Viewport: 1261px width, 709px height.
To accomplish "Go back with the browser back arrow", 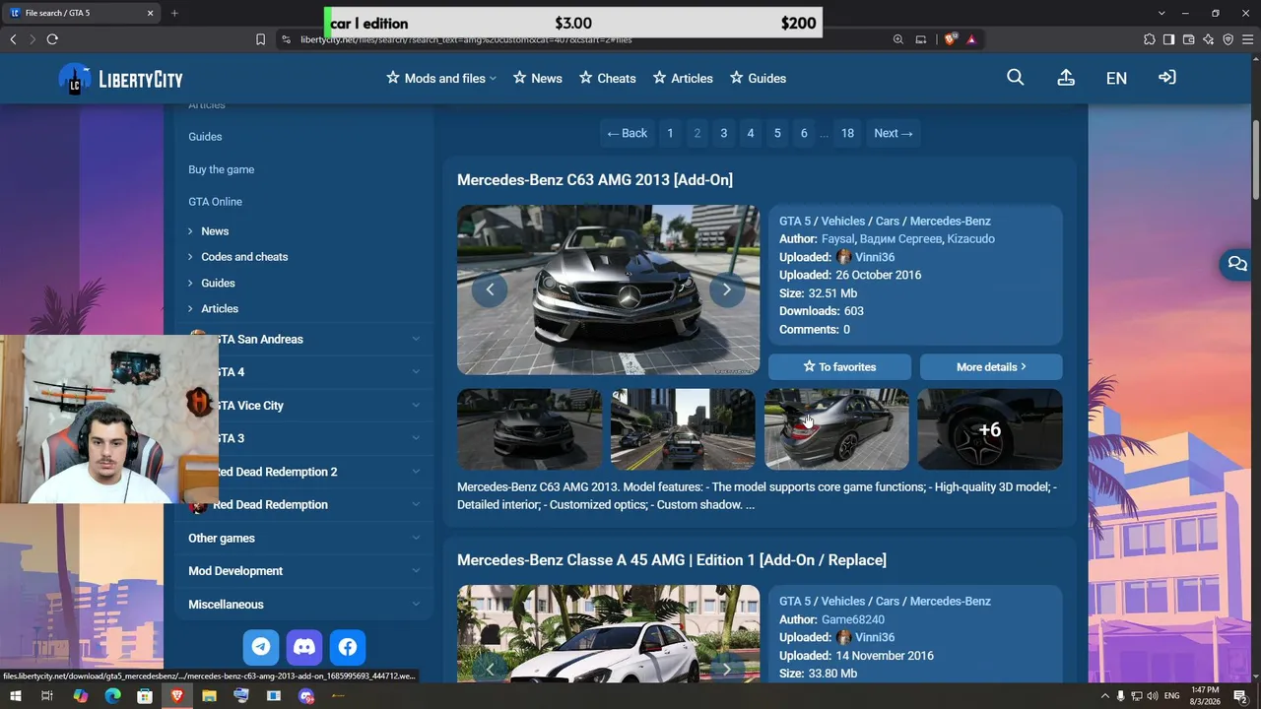I will (13, 39).
